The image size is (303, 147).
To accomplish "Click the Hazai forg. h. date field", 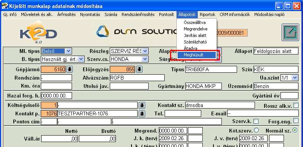I will click(56, 96).
